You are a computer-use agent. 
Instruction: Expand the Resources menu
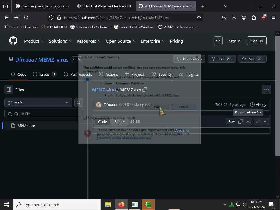[89, 41]
